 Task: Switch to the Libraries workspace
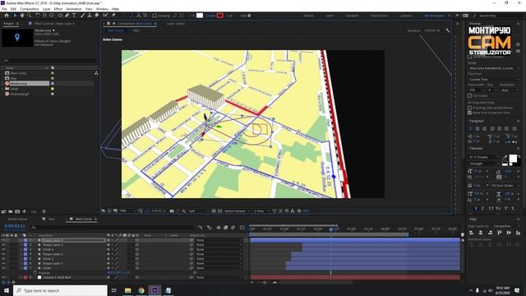click(x=406, y=16)
